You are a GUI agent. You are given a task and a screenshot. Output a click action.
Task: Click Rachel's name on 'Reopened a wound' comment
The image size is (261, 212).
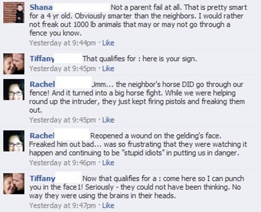coord(42,135)
